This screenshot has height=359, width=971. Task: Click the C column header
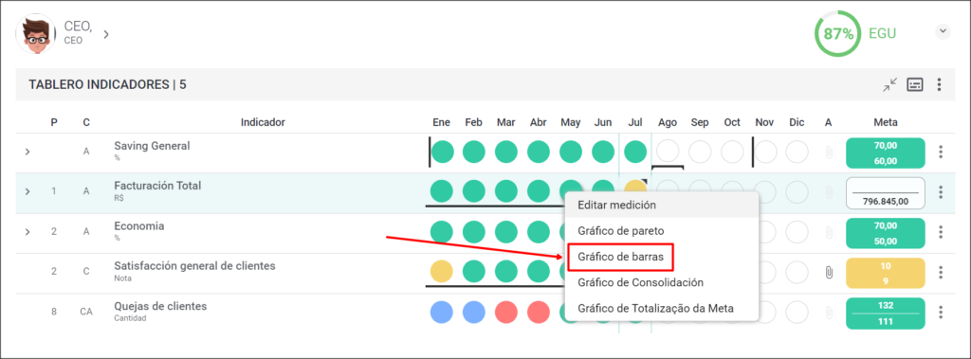tap(86, 122)
